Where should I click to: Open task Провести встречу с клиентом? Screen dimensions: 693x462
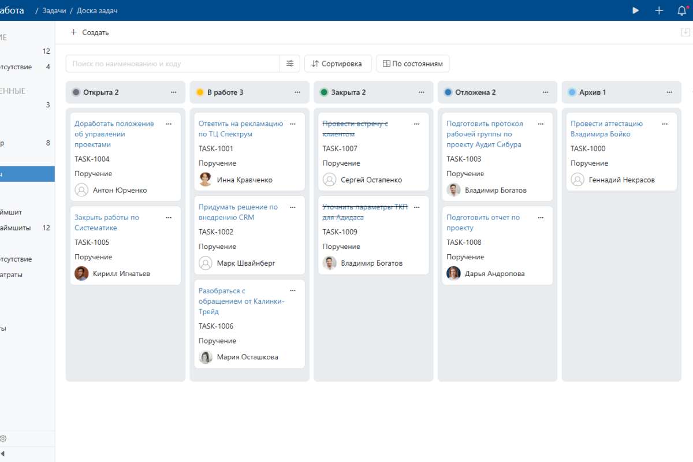355,129
